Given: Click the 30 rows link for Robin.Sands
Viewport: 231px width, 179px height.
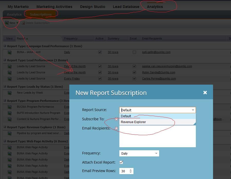Looking at the screenshot, I should [x=113, y=73].
